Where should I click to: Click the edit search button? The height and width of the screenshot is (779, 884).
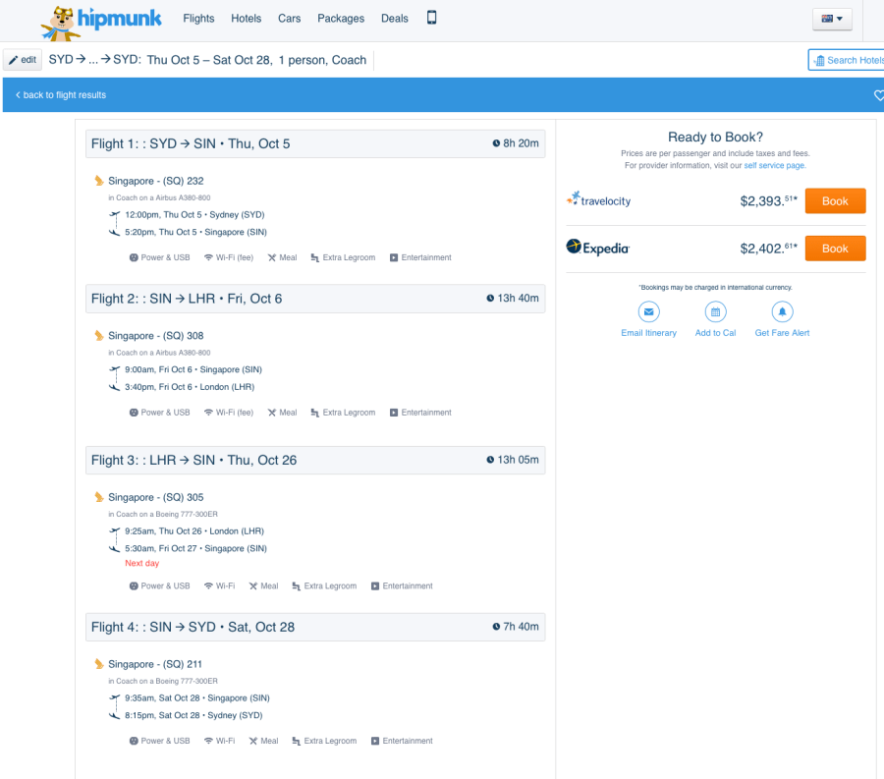coord(23,60)
